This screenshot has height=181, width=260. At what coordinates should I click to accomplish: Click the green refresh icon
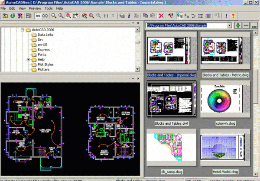coord(13,16)
